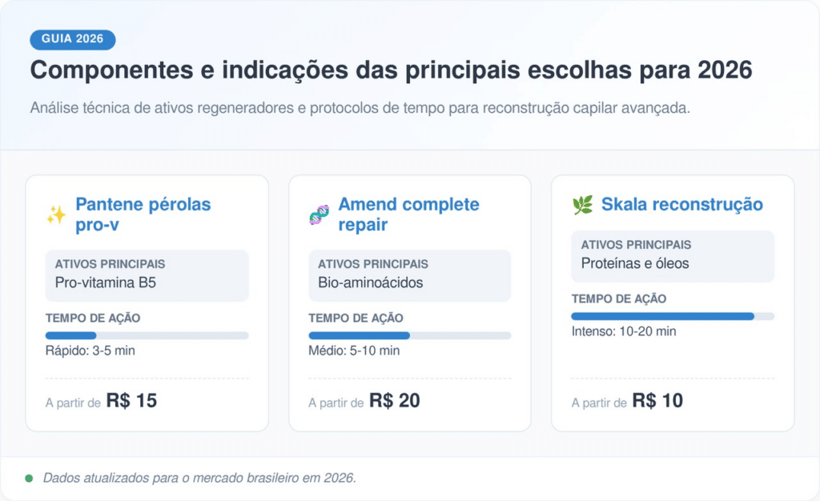820x501 pixels.
Task: Click the R$ 20 price on Amend card
Action: point(394,401)
